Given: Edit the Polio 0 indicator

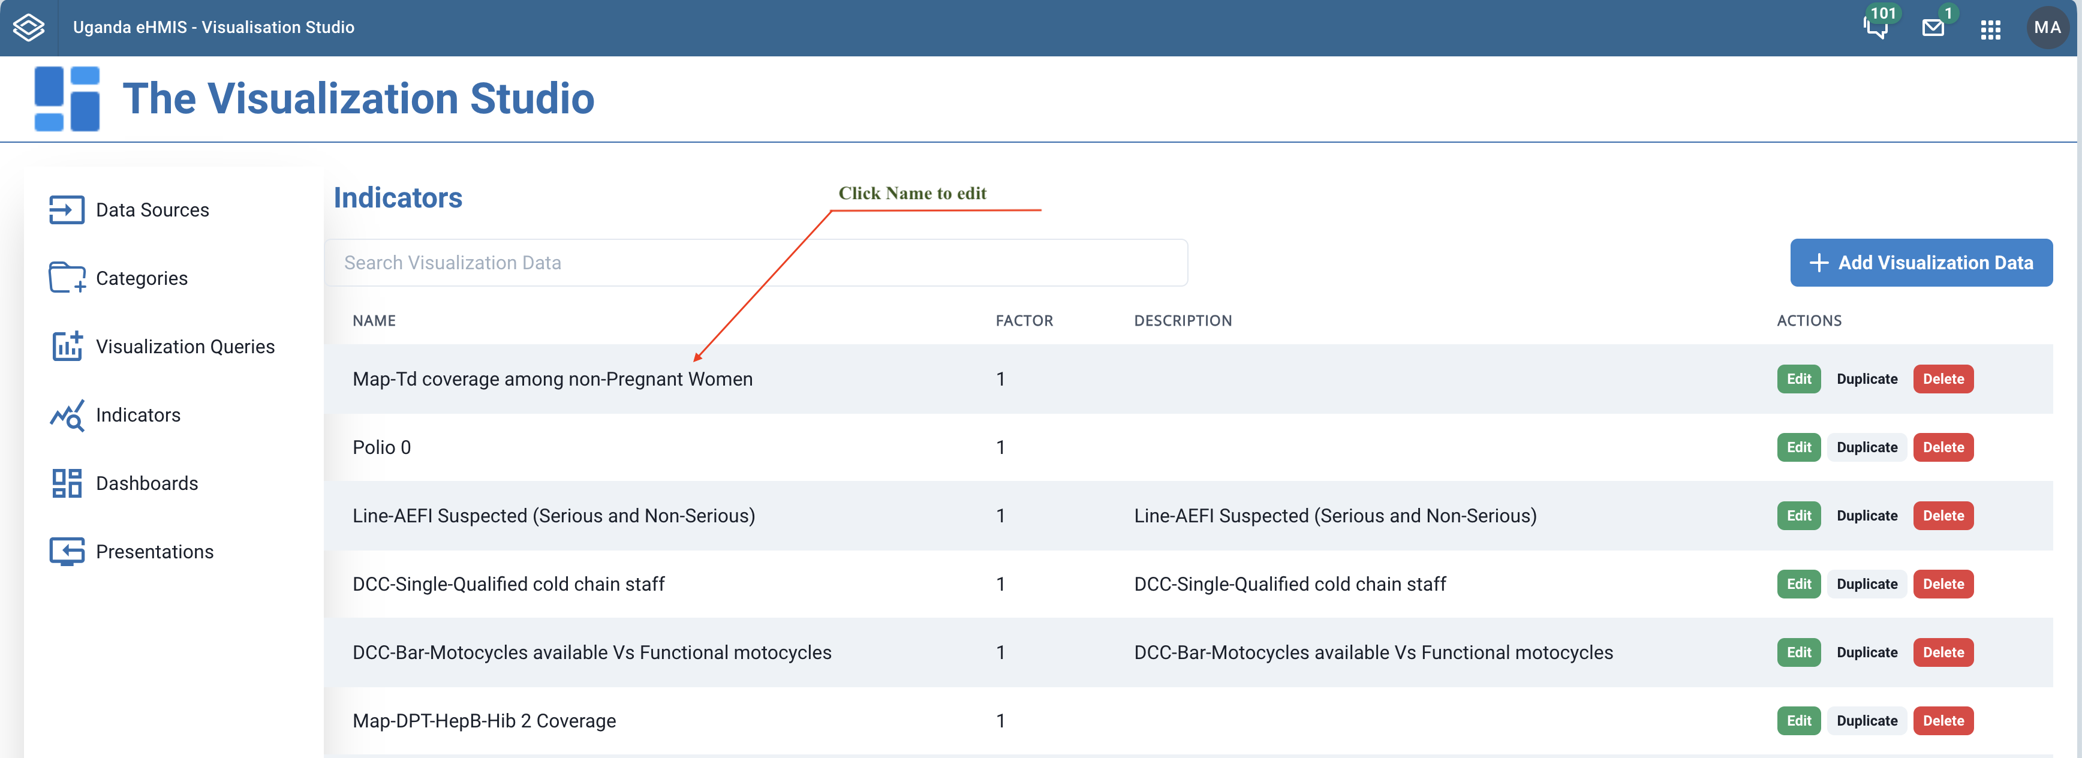Looking at the screenshot, I should coord(1798,448).
